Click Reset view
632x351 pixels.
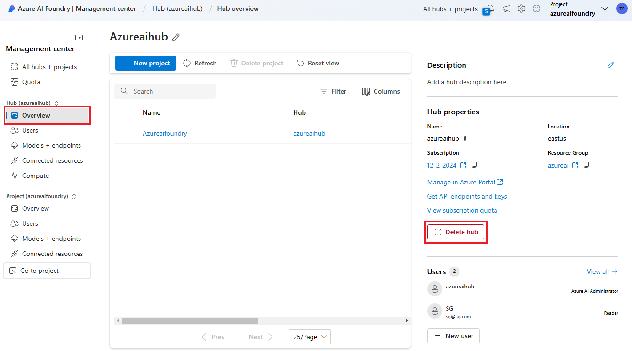(x=318, y=63)
